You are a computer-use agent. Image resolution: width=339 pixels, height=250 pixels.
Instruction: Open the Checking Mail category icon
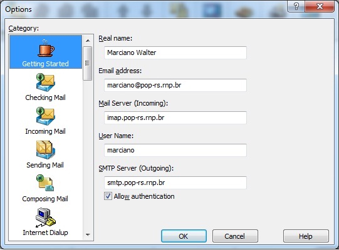point(46,82)
